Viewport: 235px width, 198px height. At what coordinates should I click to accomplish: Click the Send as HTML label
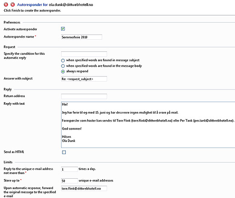(x=14, y=152)
